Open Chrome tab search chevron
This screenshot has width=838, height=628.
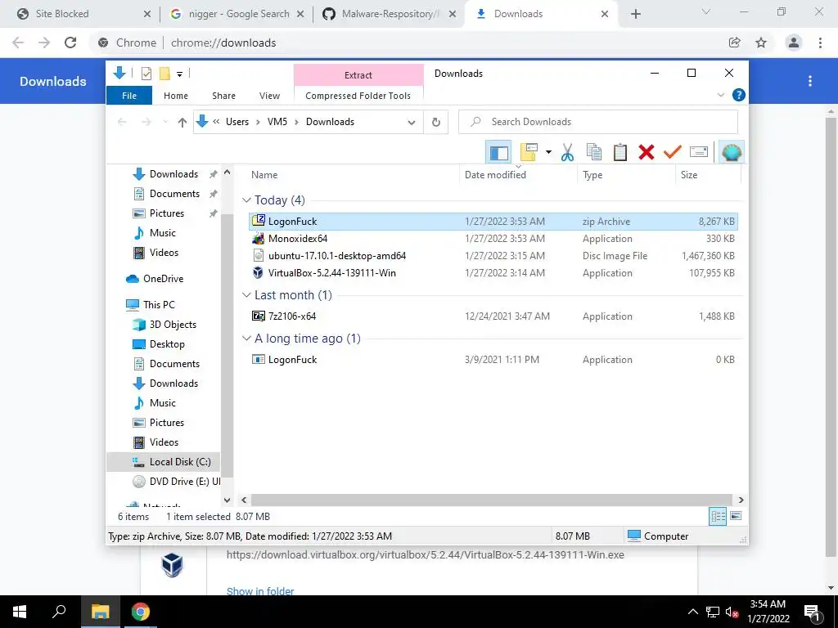(706, 11)
